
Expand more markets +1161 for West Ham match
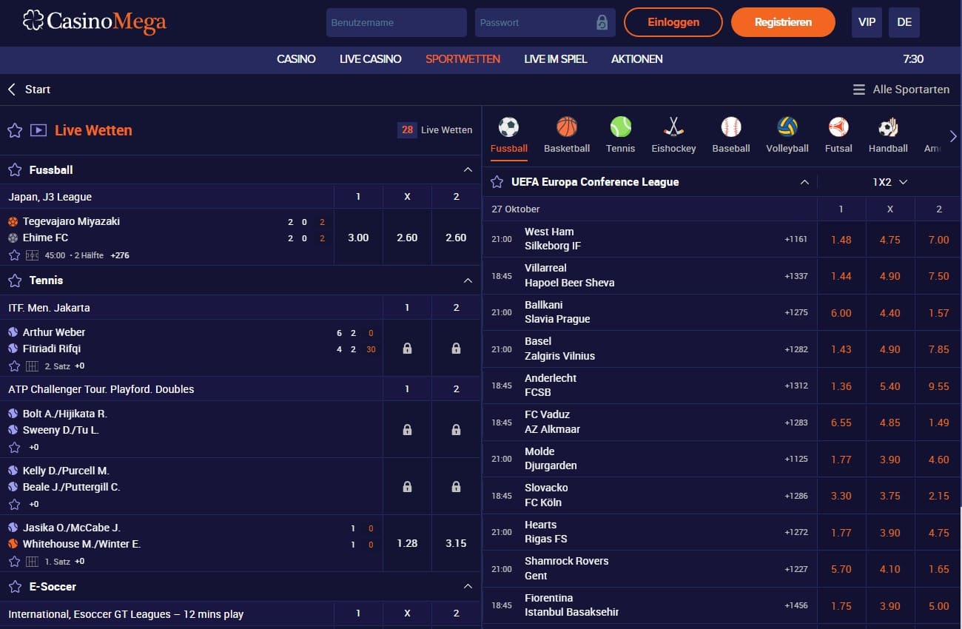coord(796,239)
